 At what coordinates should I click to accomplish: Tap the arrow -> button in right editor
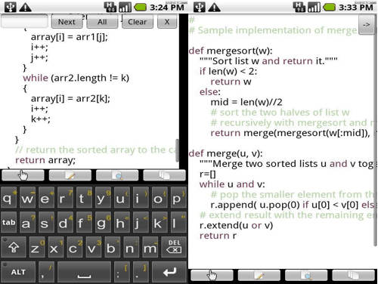tap(366, 25)
